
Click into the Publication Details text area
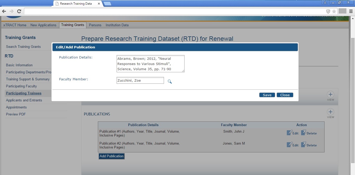tap(150, 64)
